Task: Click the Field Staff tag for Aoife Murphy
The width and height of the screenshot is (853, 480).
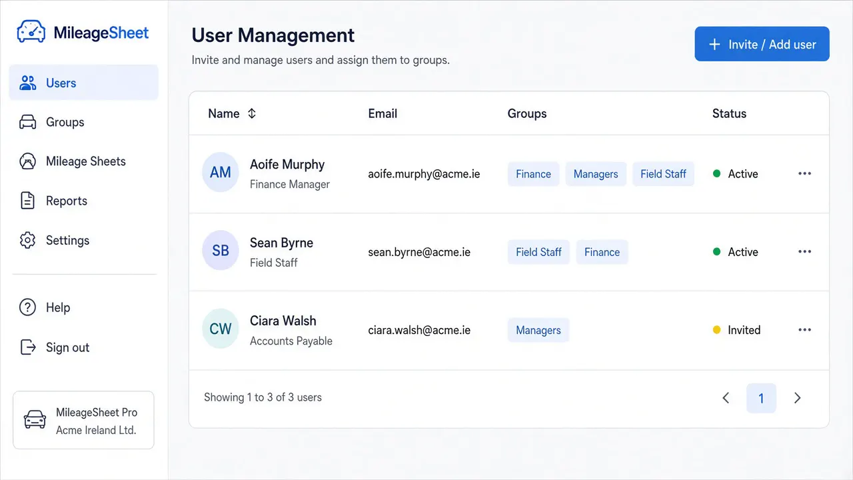Action: pyautogui.click(x=663, y=174)
